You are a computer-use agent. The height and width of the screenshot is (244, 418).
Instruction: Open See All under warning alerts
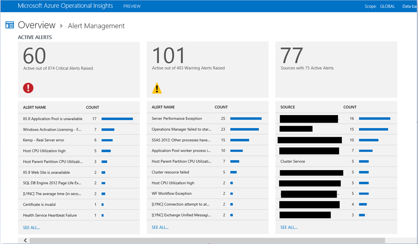(x=160, y=227)
